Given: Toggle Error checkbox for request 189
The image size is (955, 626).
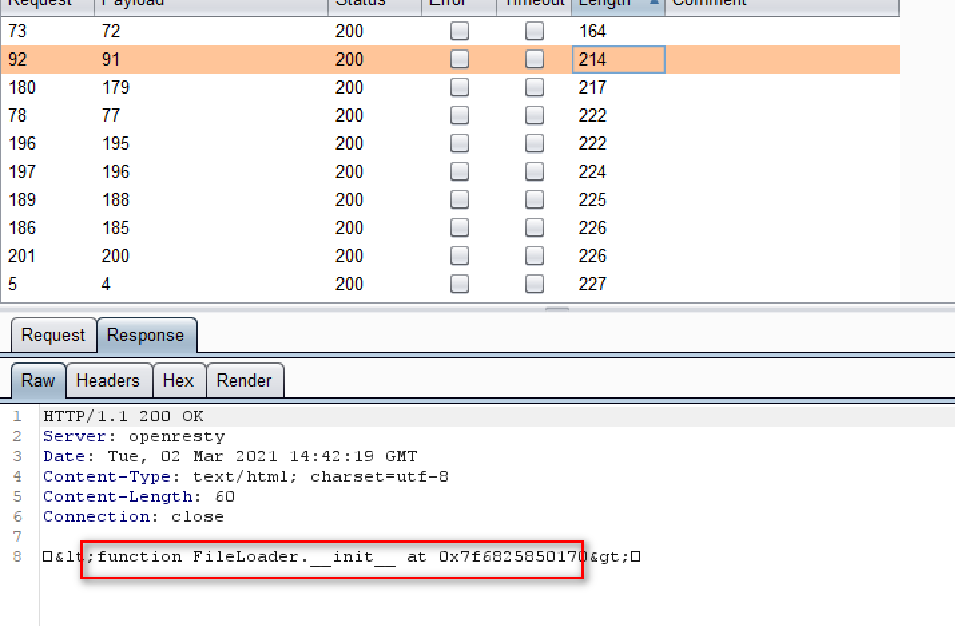Looking at the screenshot, I should (459, 200).
